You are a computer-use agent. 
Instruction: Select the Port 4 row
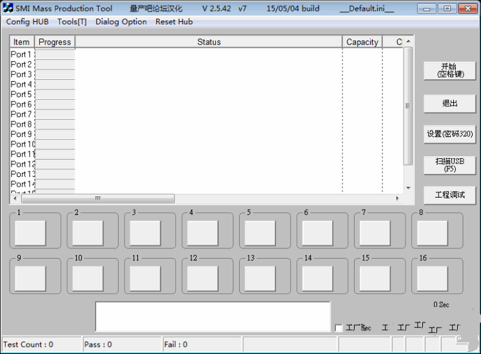click(207, 84)
